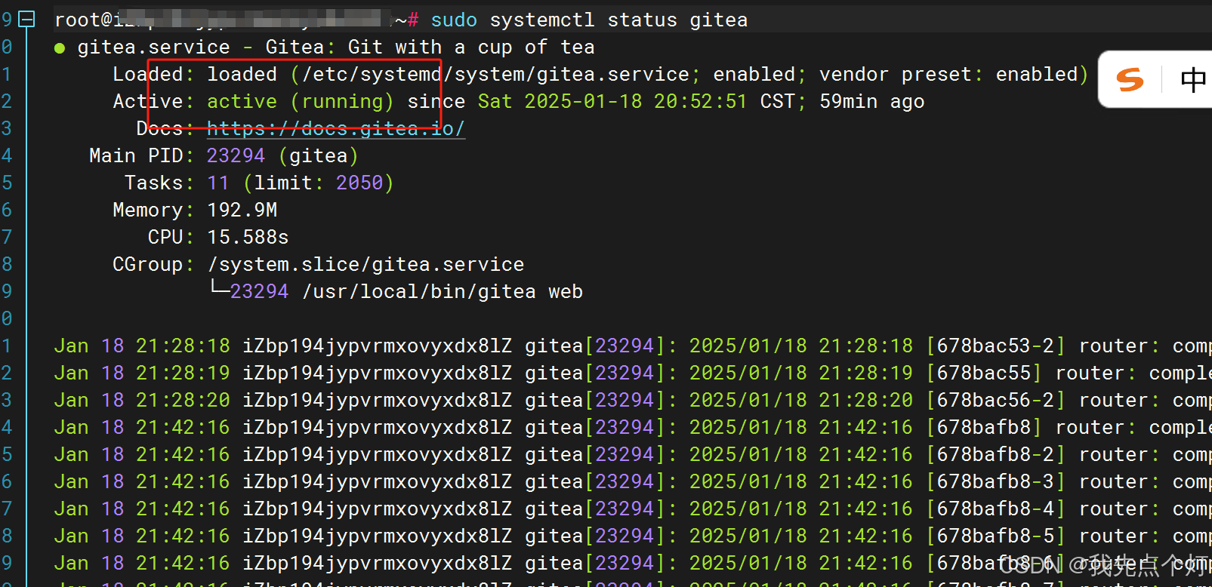The width and height of the screenshot is (1212, 587).
Task: Click log entry '[678bac55]' request ID
Action: tap(984, 373)
